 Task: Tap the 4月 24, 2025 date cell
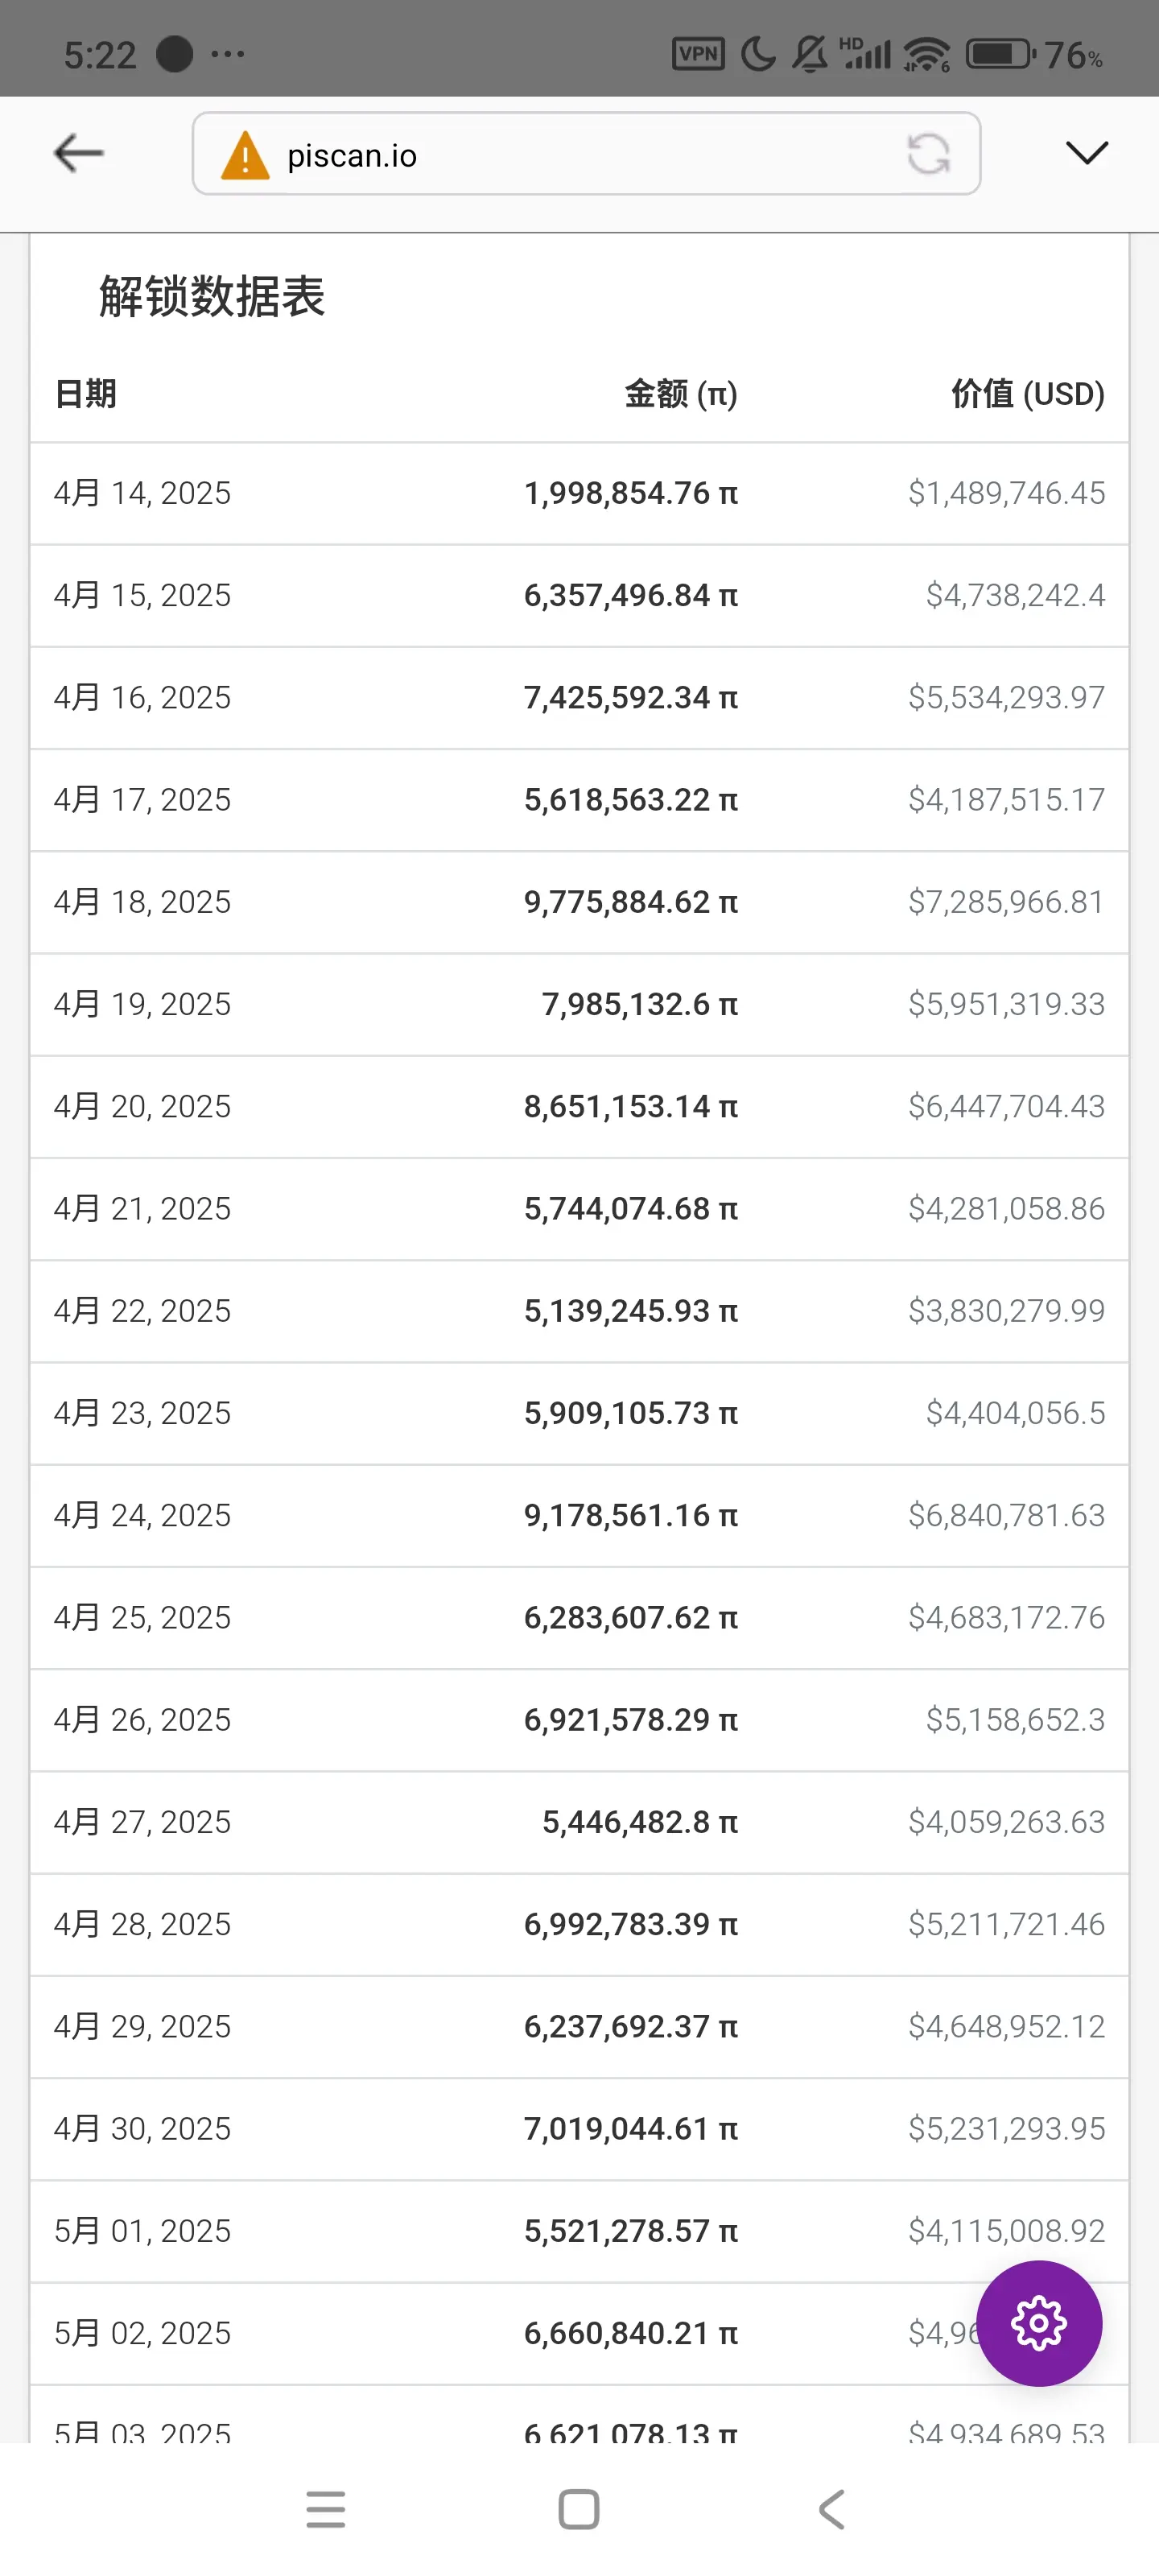point(142,1515)
